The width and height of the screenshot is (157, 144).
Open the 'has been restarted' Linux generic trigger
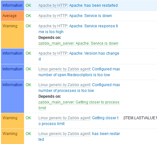(79, 137)
